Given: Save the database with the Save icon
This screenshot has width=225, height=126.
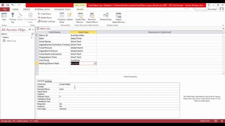Looking at the screenshot, I should [8, 5].
